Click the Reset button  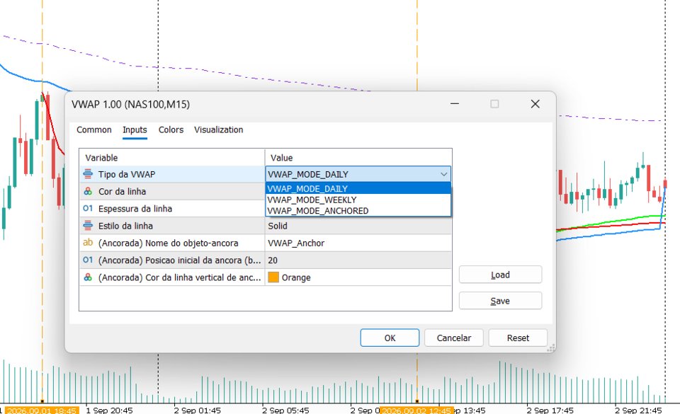click(x=518, y=338)
